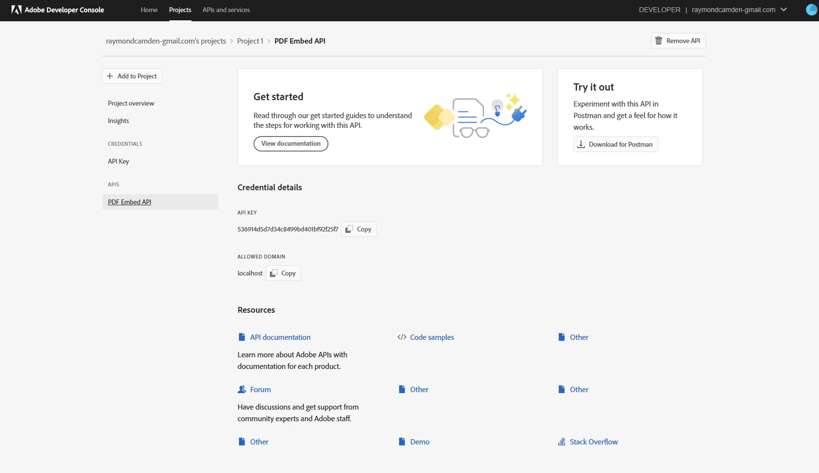The height and width of the screenshot is (473, 819).
Task: Click the Stack Overflow icon
Action: [562, 442]
